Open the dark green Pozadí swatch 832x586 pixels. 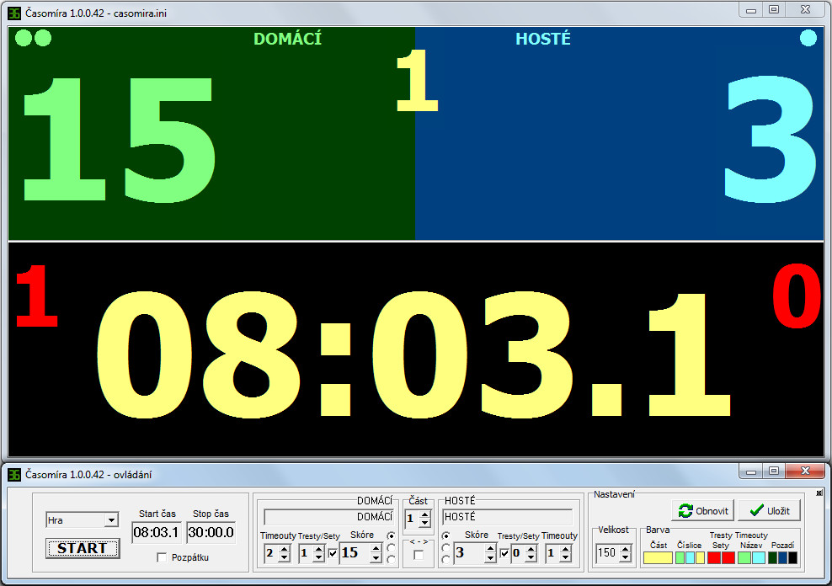pyautogui.click(x=772, y=558)
